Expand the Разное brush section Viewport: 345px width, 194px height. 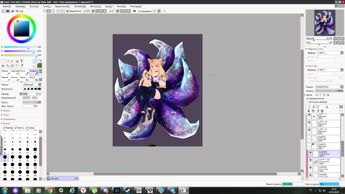pyautogui.click(x=6, y=123)
